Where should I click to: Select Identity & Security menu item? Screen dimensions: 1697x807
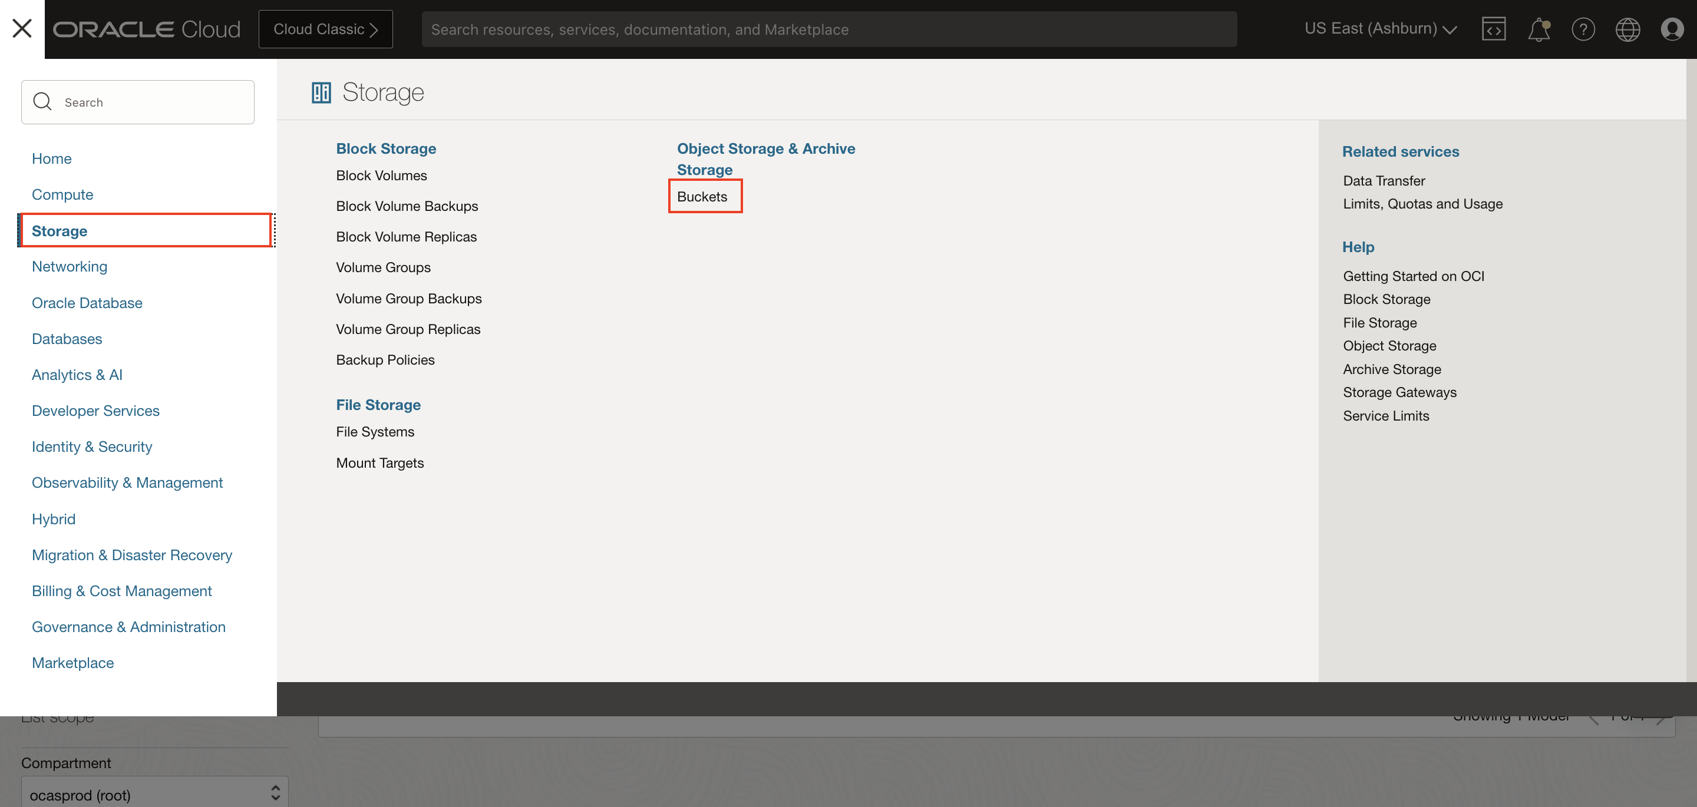coord(91,447)
